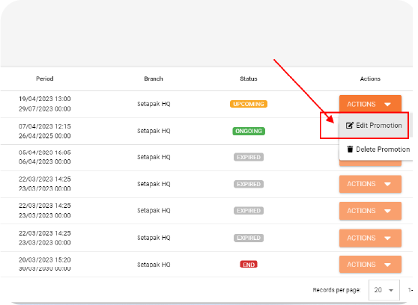Select Edit Promotion from the dropdown menu

(374, 126)
